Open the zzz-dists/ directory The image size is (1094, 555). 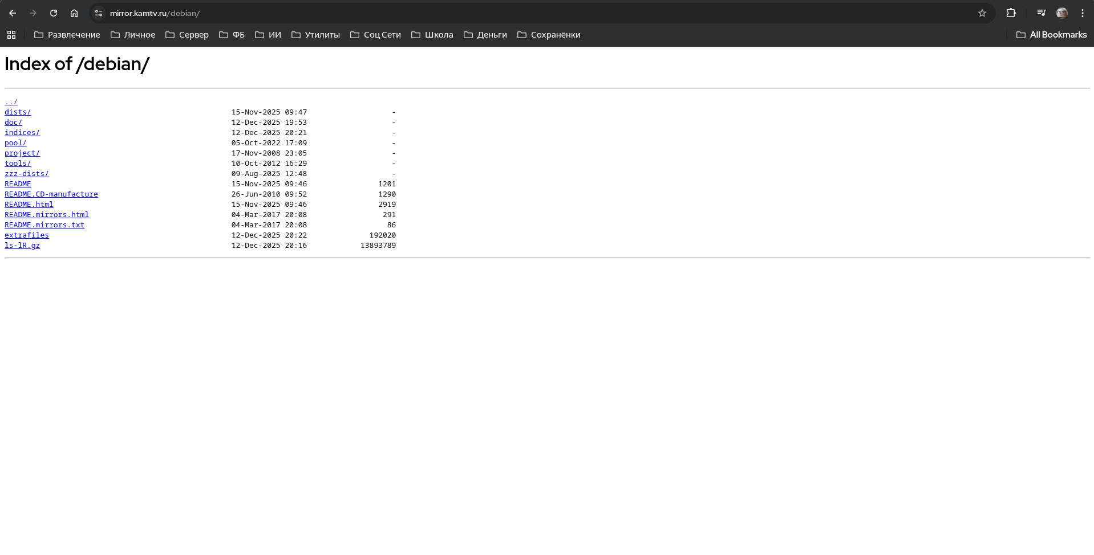click(27, 174)
